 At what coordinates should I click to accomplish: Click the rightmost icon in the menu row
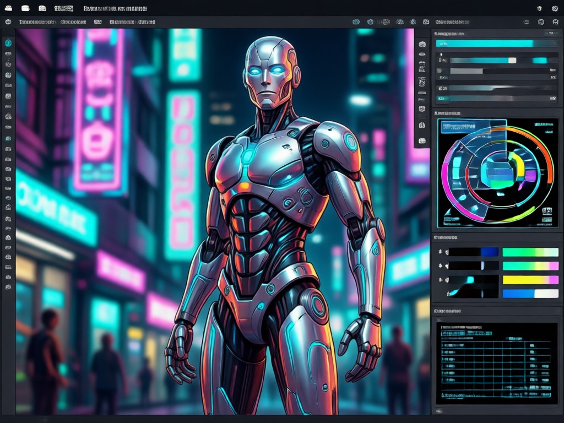[555, 22]
